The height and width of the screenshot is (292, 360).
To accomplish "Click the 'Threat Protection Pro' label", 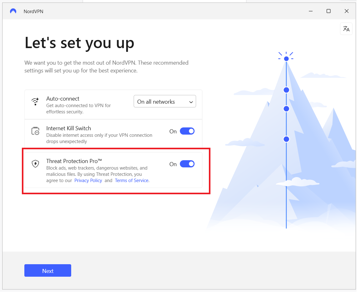I will tap(74, 161).
